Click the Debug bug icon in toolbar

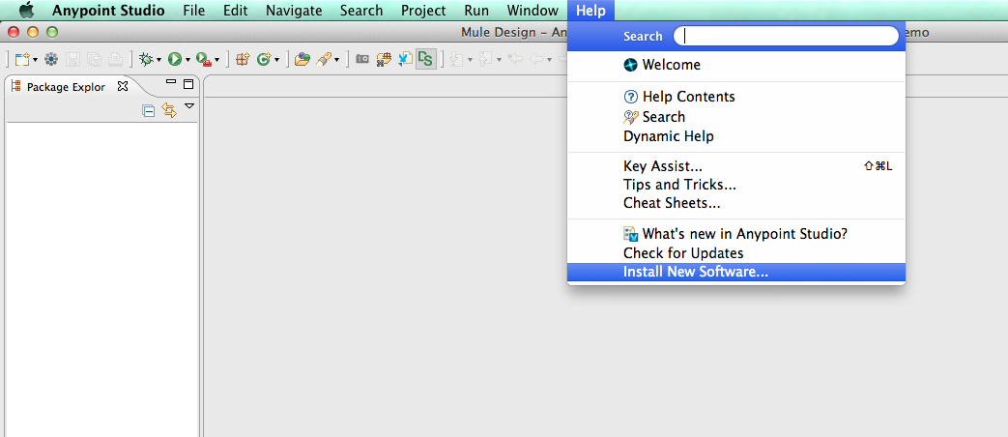[x=146, y=59]
